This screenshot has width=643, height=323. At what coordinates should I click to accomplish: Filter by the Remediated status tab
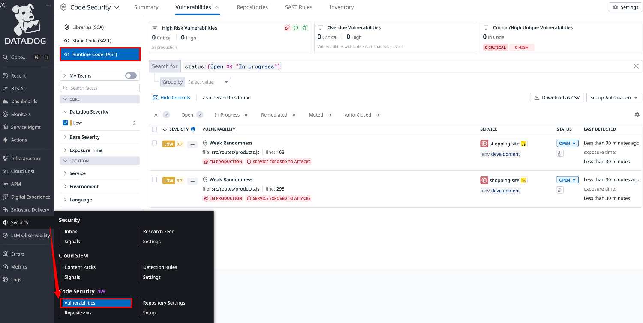point(279,115)
